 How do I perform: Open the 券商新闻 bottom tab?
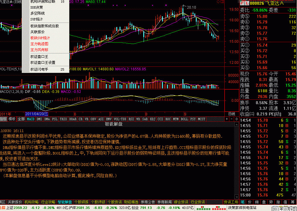point(165,202)
